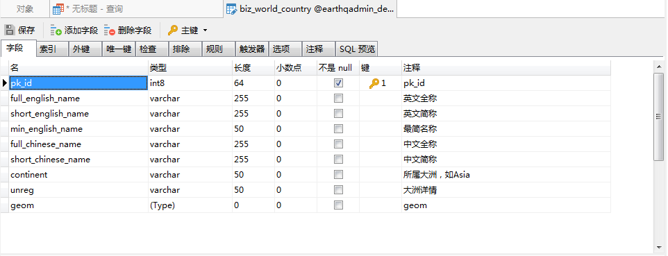
Task: Enable not null for full_english_name
Action: [338, 99]
